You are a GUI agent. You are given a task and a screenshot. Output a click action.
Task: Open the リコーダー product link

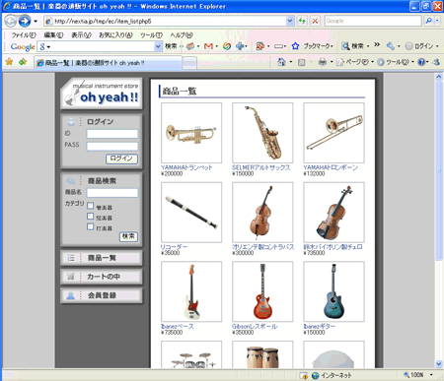point(174,247)
